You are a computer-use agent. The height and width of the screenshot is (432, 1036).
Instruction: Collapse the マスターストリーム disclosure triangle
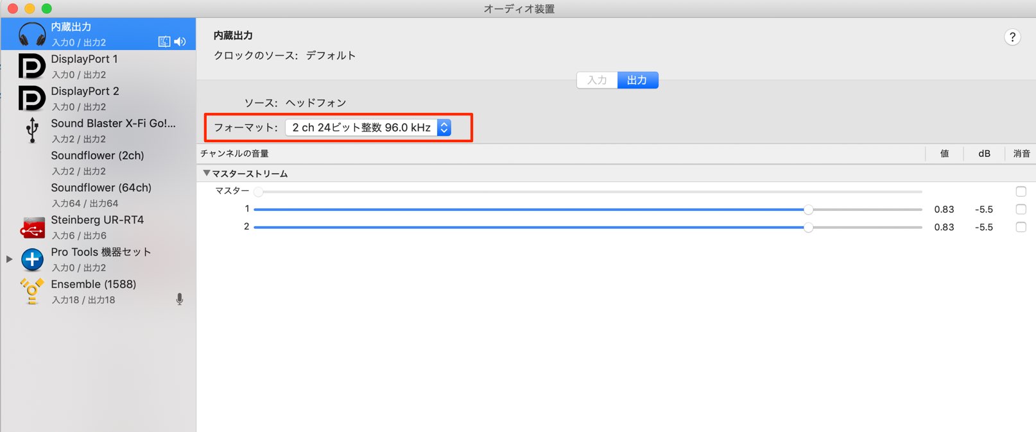click(207, 173)
